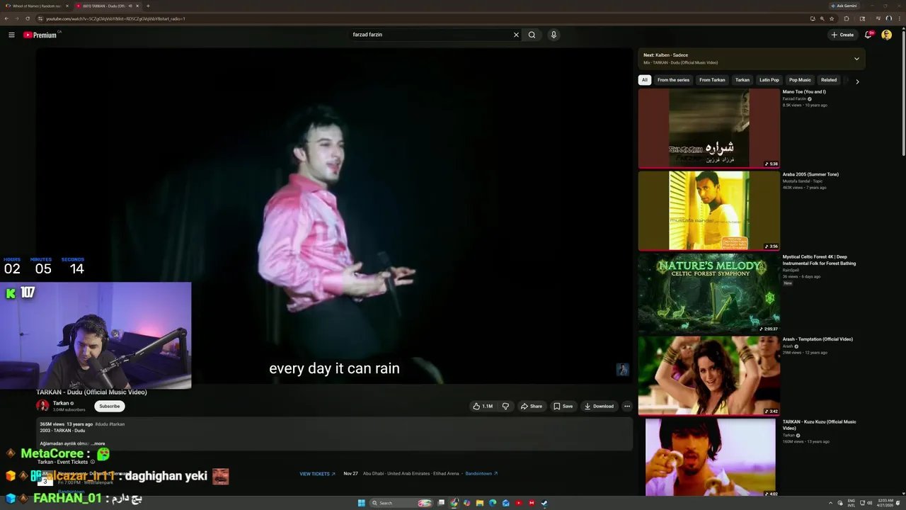906x510 pixels.
Task: Click the Windows taskbar Search box
Action: (x=401, y=503)
